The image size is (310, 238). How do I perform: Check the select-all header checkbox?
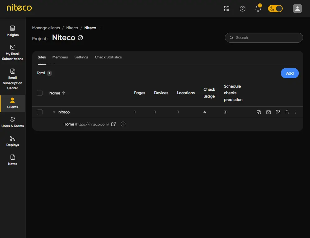40,93
